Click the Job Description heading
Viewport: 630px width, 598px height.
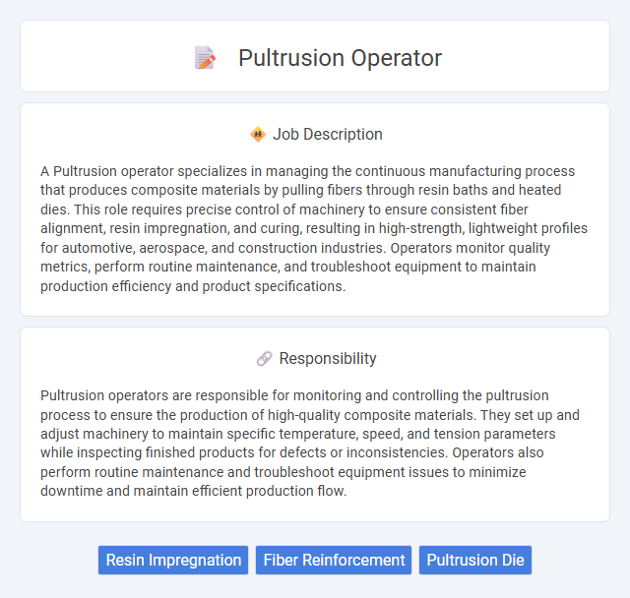328,134
